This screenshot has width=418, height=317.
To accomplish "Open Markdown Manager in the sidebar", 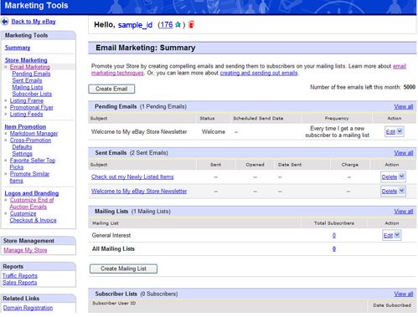I will pos(34,133).
